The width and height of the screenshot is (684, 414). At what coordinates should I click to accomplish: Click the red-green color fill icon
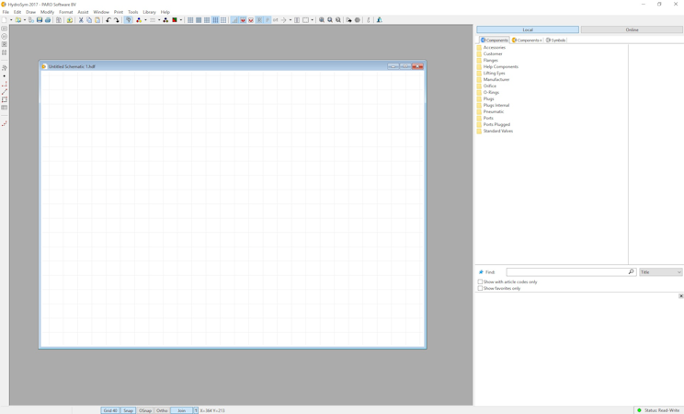coord(175,20)
